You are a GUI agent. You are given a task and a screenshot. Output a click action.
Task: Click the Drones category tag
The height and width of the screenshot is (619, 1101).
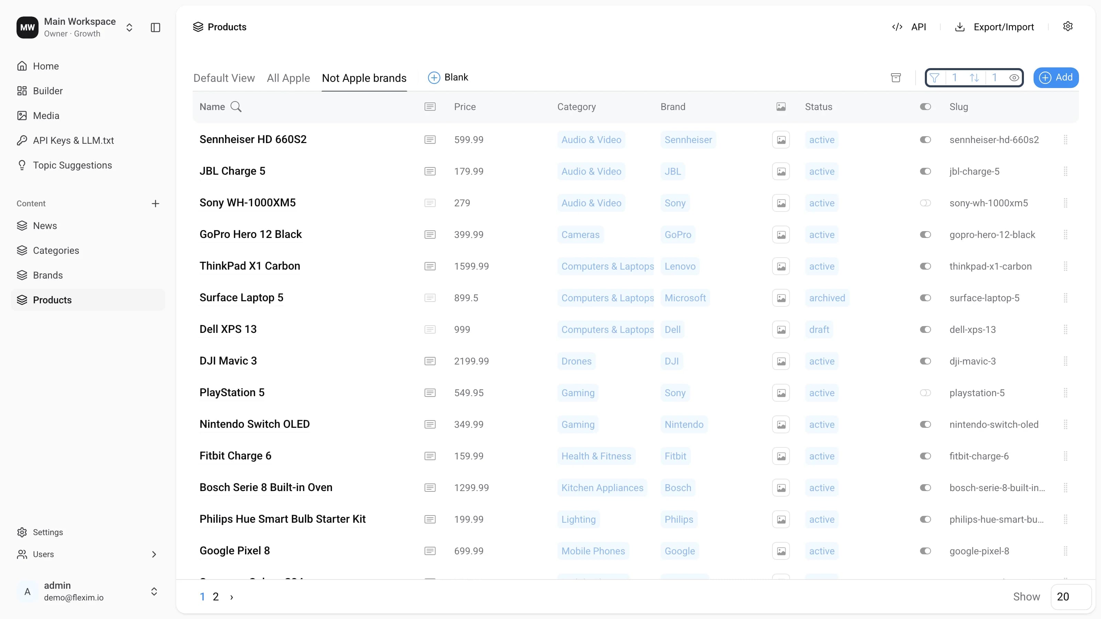coord(576,361)
